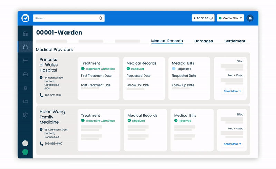
Task: Start the timer play button
Action: click(x=195, y=18)
